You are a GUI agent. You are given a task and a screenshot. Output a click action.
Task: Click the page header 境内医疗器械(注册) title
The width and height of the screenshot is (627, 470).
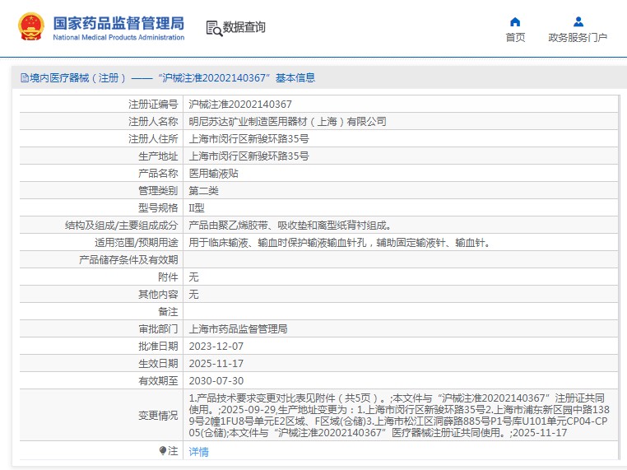[x=168, y=77]
